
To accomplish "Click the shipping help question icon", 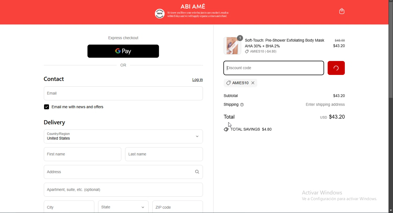I will pyautogui.click(x=242, y=105).
